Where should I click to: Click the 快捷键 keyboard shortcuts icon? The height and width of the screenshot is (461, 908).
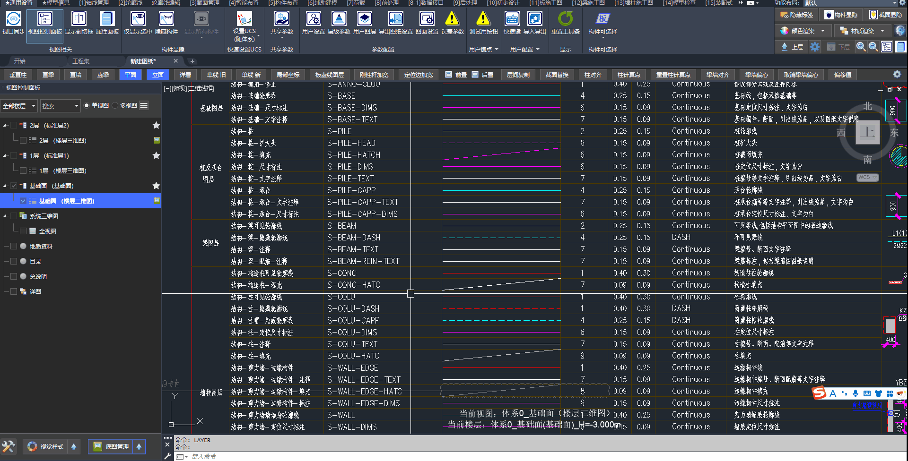click(x=512, y=19)
